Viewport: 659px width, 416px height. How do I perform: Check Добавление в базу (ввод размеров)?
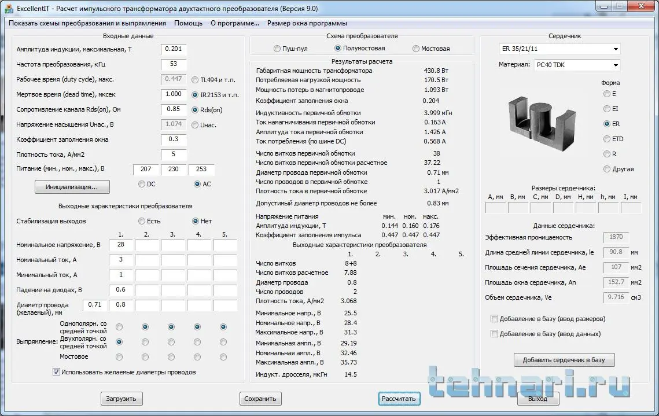(x=548, y=319)
